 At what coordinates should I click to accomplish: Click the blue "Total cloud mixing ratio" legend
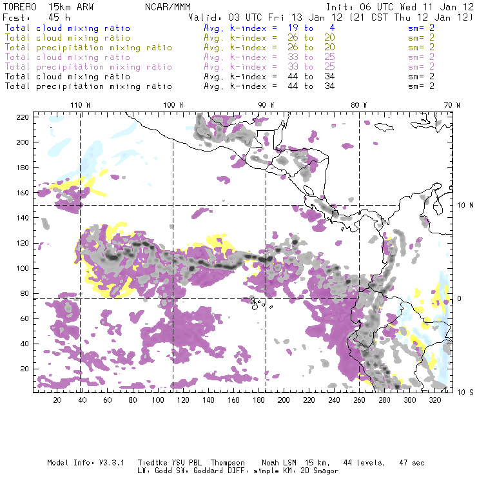68,28
